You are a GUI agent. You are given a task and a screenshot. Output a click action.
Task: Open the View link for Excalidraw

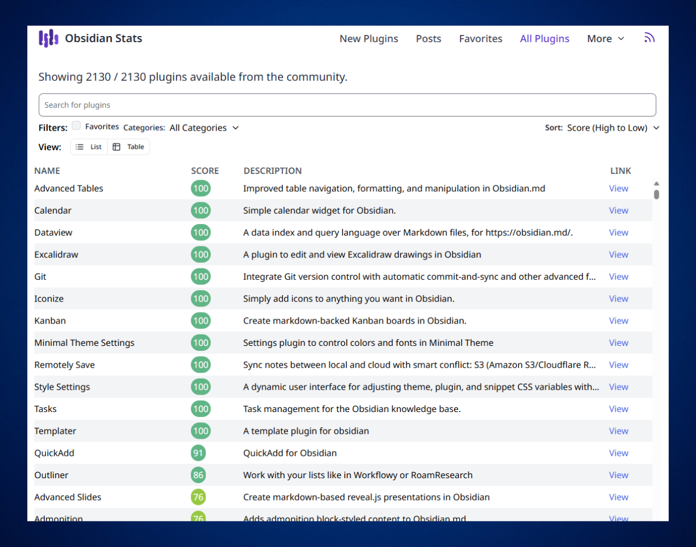click(x=618, y=255)
